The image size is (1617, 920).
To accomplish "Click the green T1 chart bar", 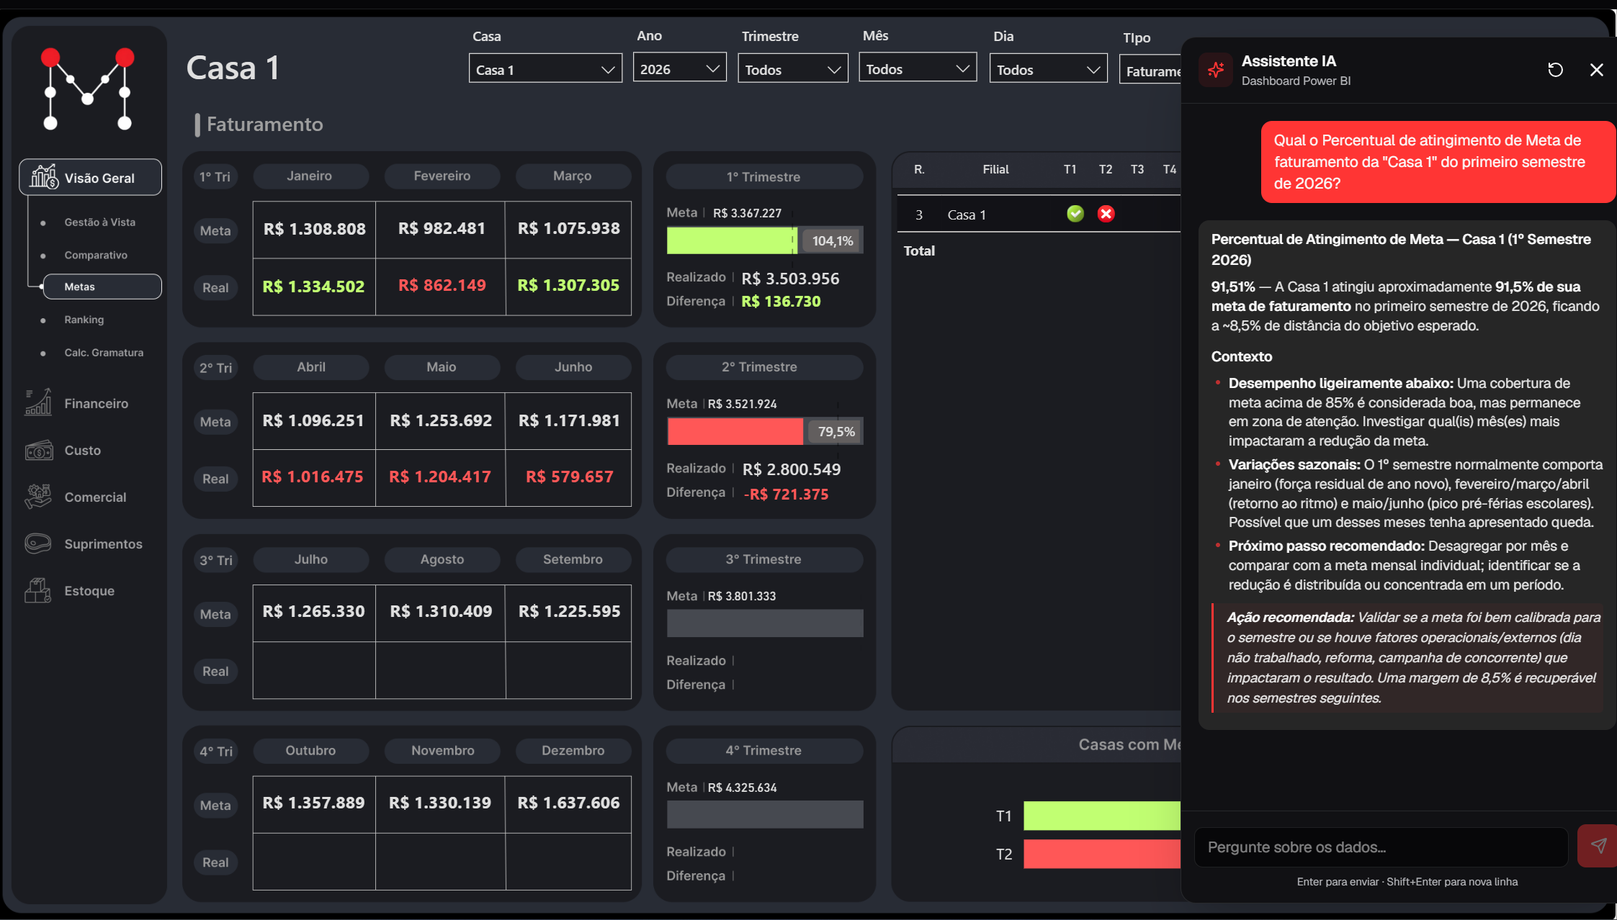I will coord(1102,816).
